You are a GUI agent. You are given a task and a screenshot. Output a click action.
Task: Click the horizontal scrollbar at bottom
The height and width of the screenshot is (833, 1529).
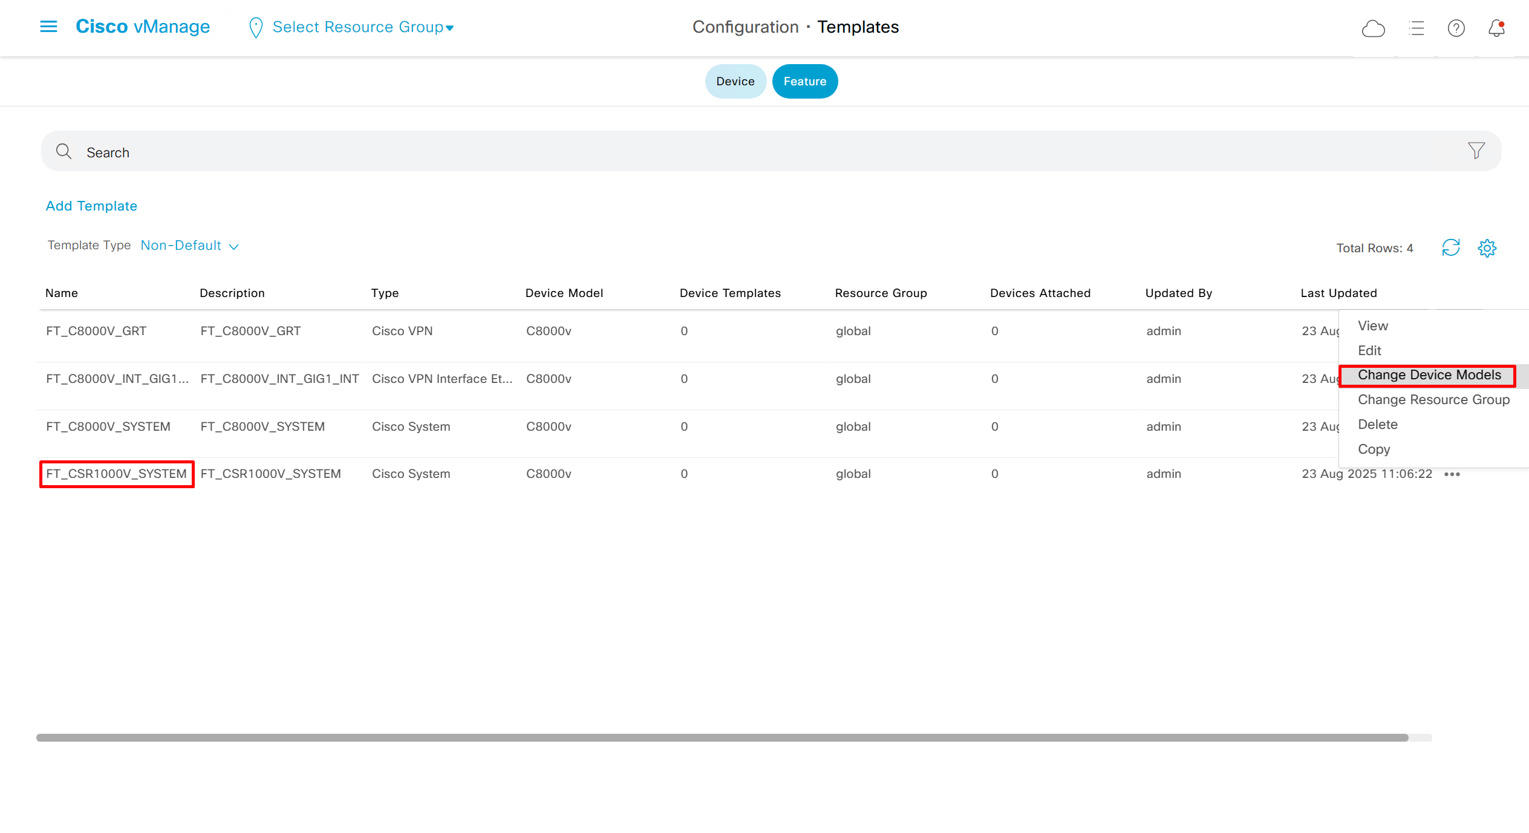click(x=722, y=737)
